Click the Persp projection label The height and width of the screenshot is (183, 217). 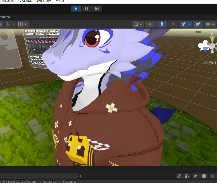[x=210, y=62]
